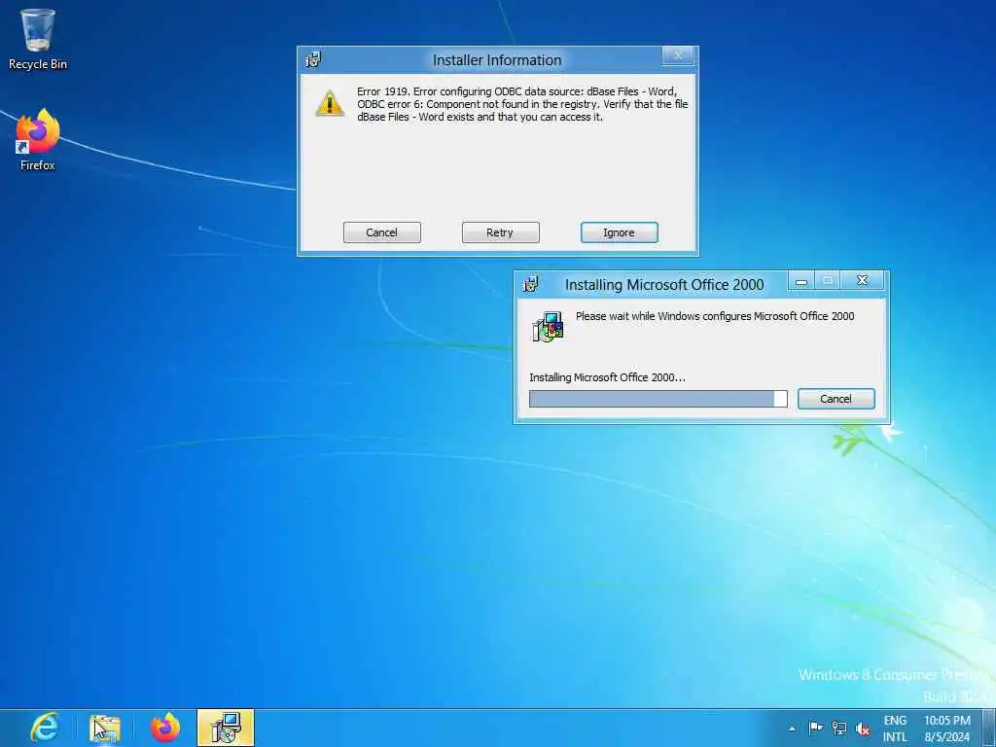Click the Installer Information title text
Viewport: 996px width, 747px height.
click(x=497, y=60)
